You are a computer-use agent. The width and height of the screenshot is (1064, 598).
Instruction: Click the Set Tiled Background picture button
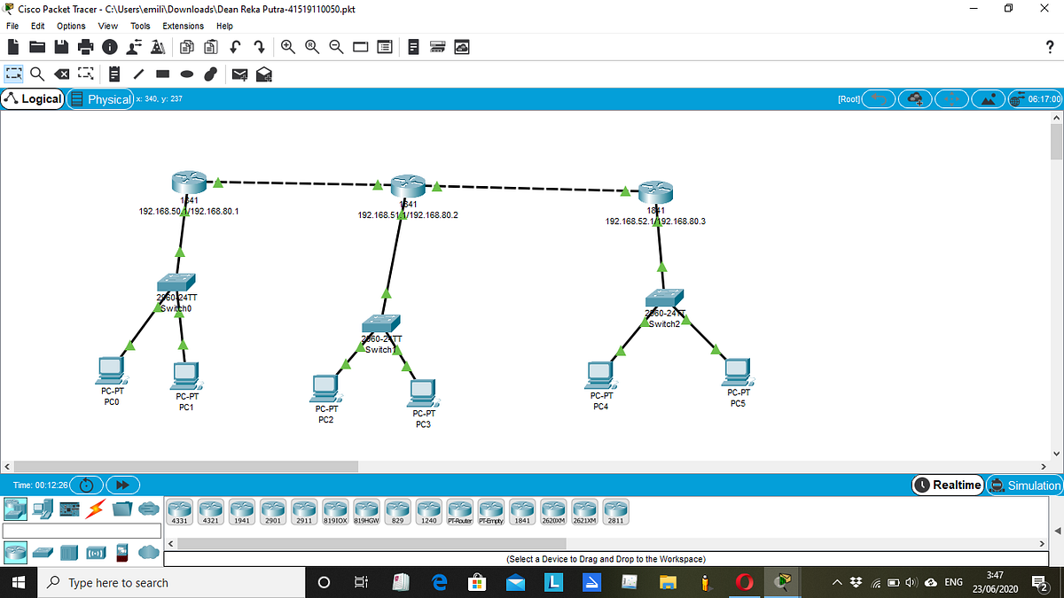988,99
